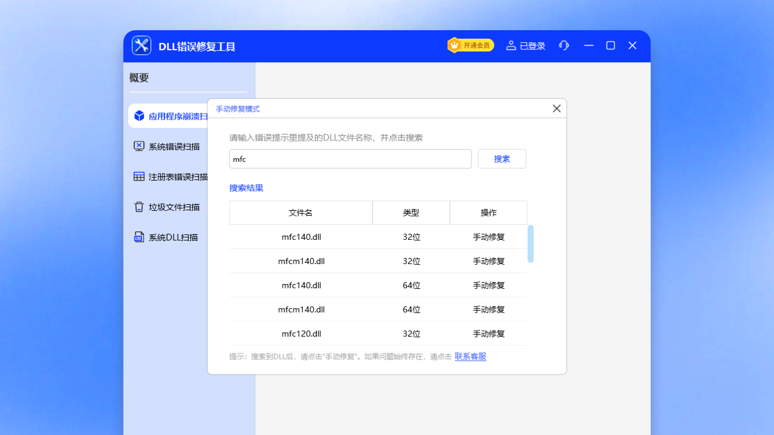Screen dimensions: 774x435
Task: Click the crown VIP membership badge
Action: click(454, 45)
